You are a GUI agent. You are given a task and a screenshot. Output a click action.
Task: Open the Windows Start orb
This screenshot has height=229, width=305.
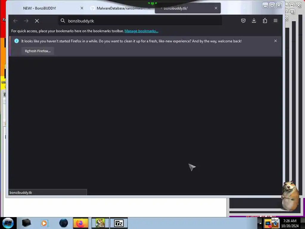tap(8, 223)
